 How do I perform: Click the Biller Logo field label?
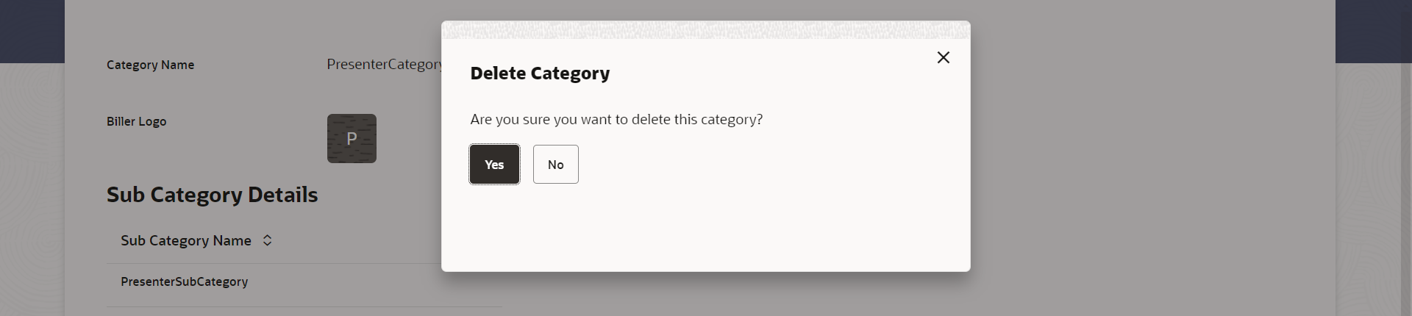pos(136,121)
